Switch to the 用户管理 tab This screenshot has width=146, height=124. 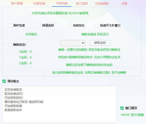pyautogui.click(x=17, y=3)
